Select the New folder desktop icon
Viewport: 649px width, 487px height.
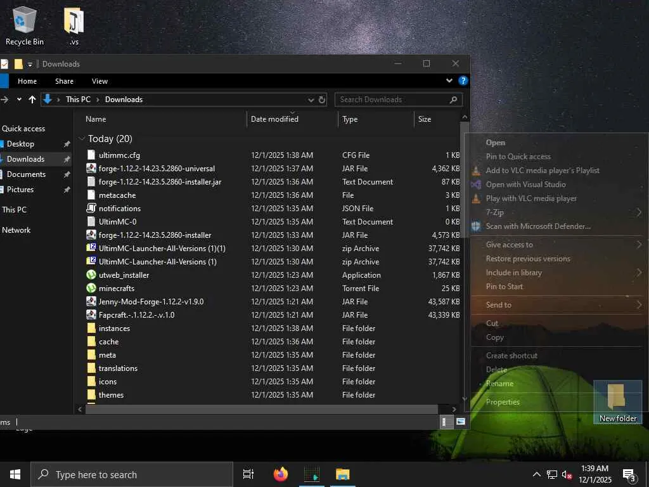[617, 403]
